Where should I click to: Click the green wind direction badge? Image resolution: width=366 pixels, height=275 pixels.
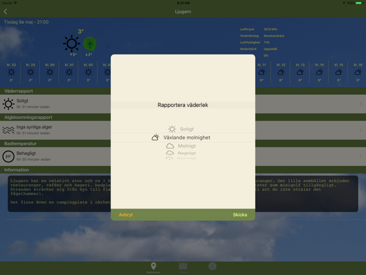pyautogui.click(x=90, y=44)
